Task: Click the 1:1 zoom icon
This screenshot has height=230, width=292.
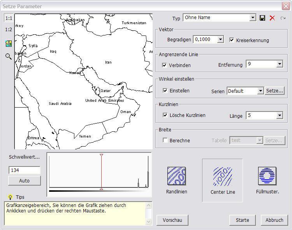Action: [8, 18]
